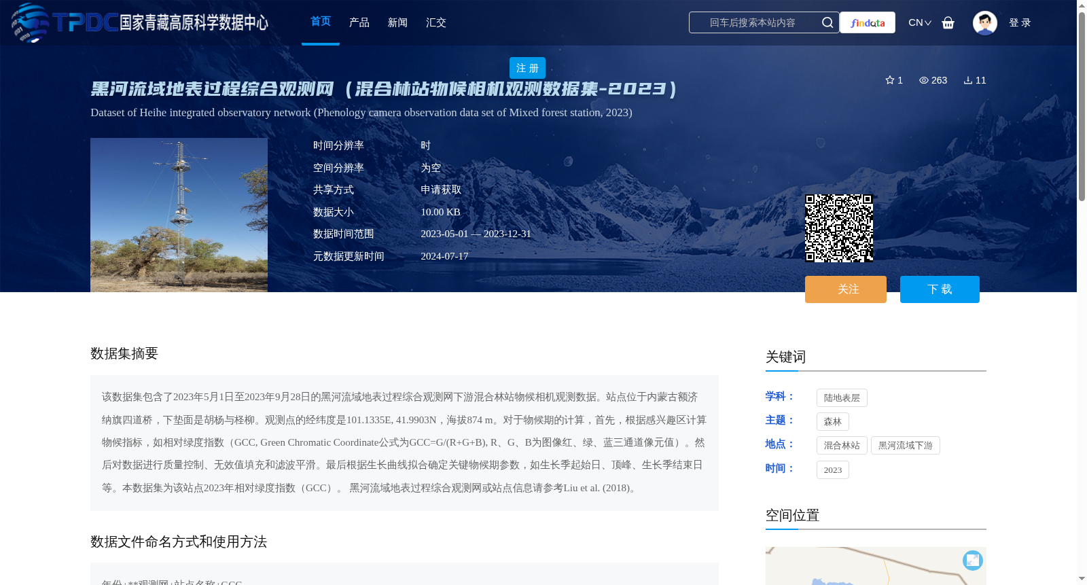
Task: Click the data time range value
Action: click(476, 234)
